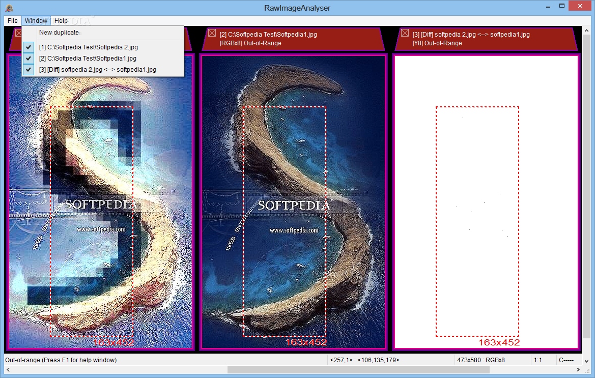The image size is (595, 378).
Task: Click the <257,1> pixel coordinates readout
Action: click(x=364, y=360)
